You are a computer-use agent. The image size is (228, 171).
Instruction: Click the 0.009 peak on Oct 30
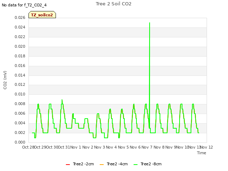coord(62,100)
